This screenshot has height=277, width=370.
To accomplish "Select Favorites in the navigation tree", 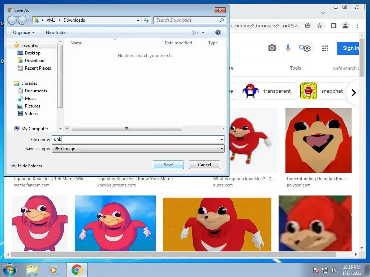I will (x=30, y=45).
